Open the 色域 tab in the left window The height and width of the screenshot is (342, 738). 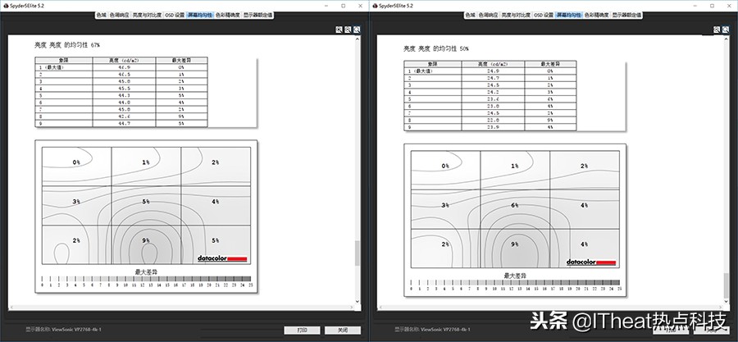coord(101,15)
